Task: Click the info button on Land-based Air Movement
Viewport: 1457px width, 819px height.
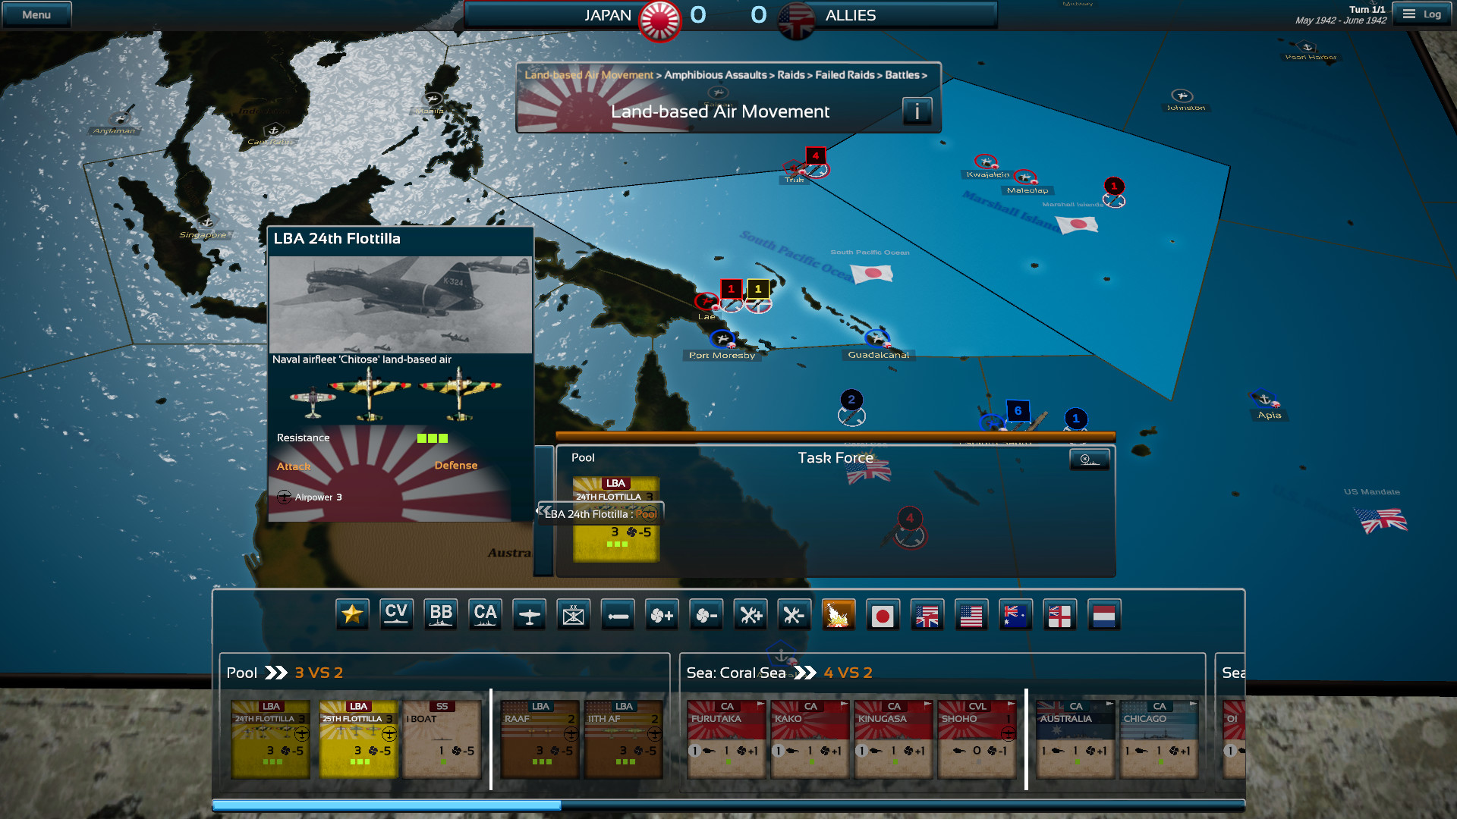Action: pos(917,111)
